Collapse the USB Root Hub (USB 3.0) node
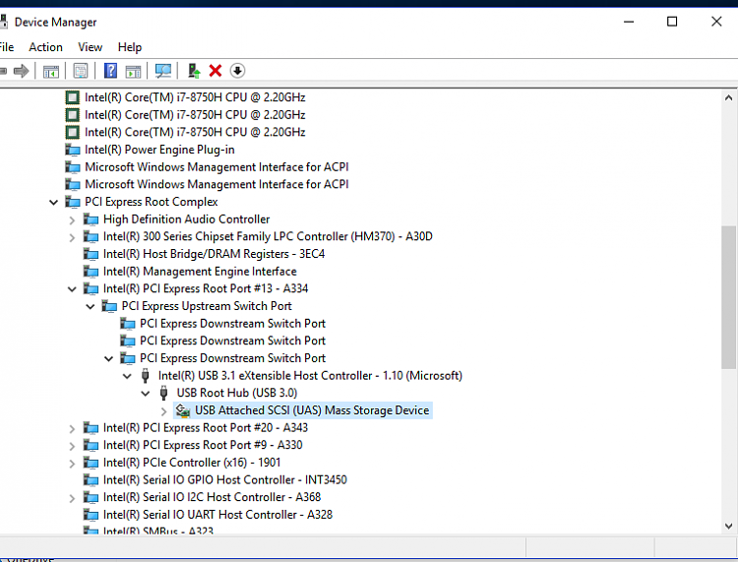The image size is (738, 562). (146, 393)
